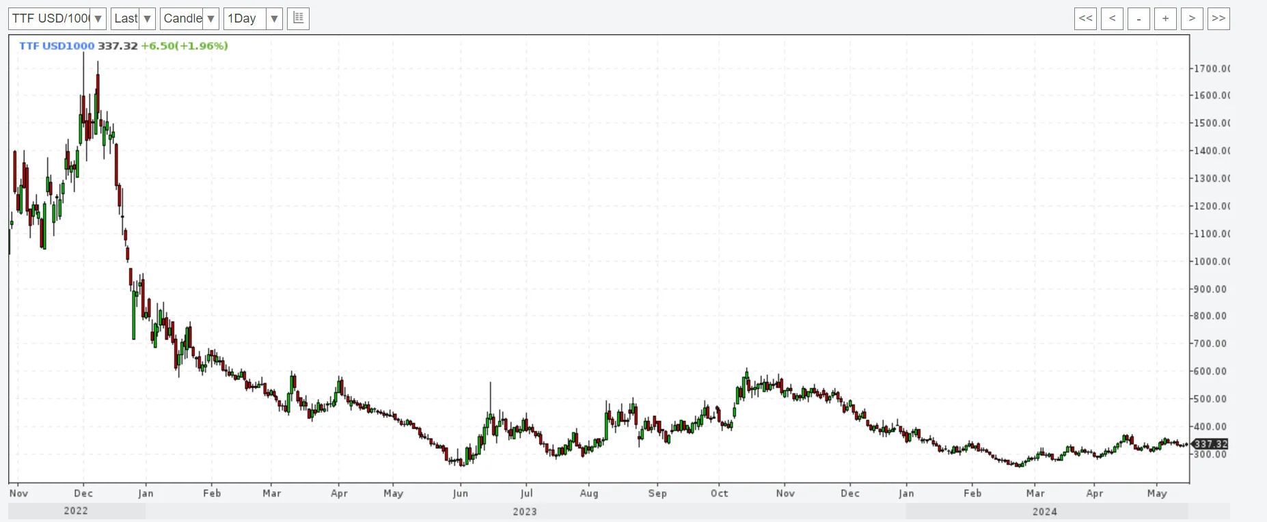Viewport: 1267px width, 522px height.
Task: Click the 337.32 current price marker
Action: (x=1210, y=444)
